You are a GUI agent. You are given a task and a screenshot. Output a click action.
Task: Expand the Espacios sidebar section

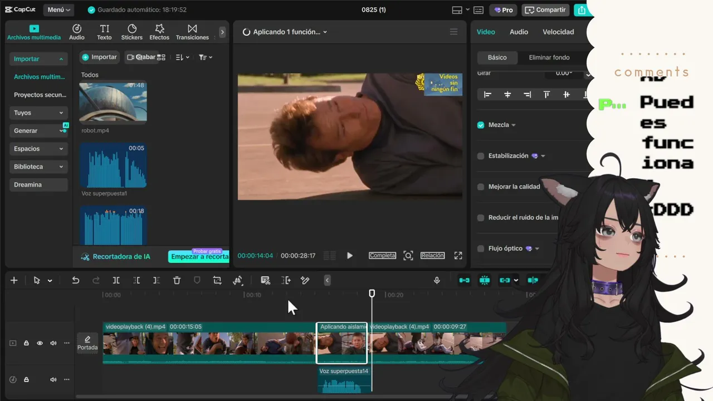(39, 149)
